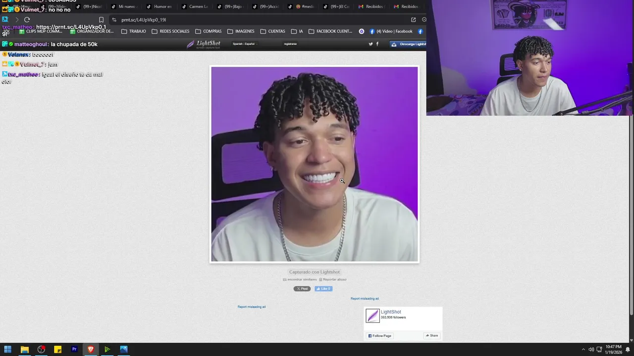
Task: Click the browser forward arrow
Action: pos(16,20)
